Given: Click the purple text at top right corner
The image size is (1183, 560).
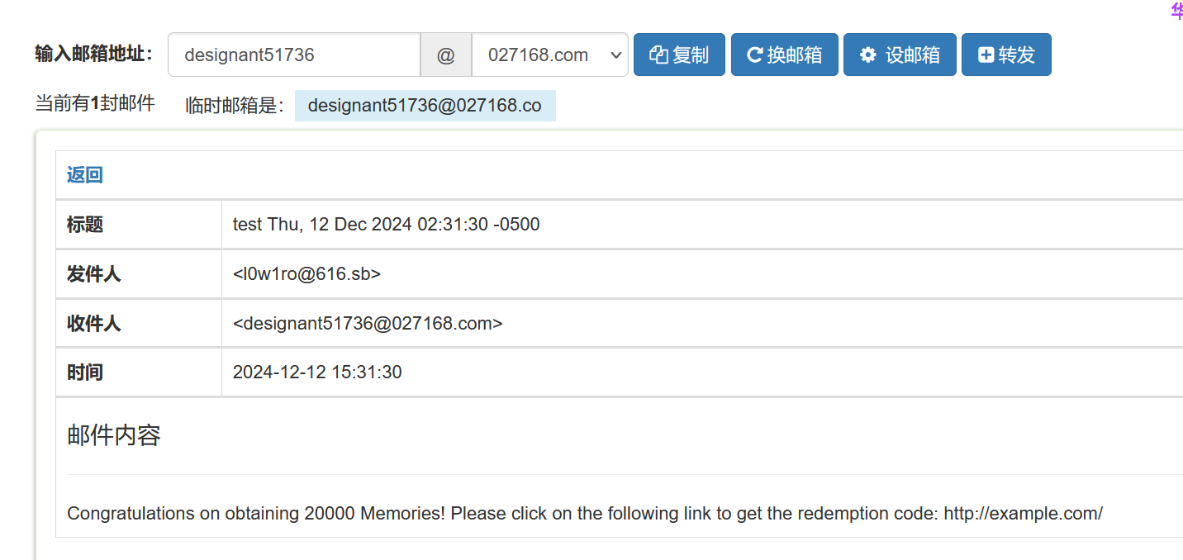Looking at the screenshot, I should [x=1176, y=10].
